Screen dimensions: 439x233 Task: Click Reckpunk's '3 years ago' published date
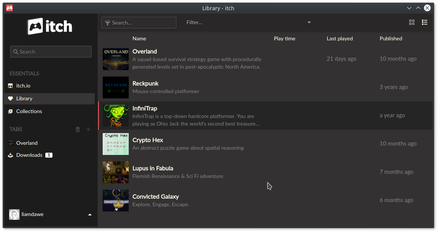pyautogui.click(x=393, y=87)
